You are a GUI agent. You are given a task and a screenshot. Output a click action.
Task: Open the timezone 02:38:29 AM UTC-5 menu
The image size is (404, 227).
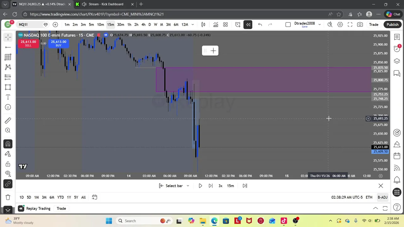coord(347,197)
